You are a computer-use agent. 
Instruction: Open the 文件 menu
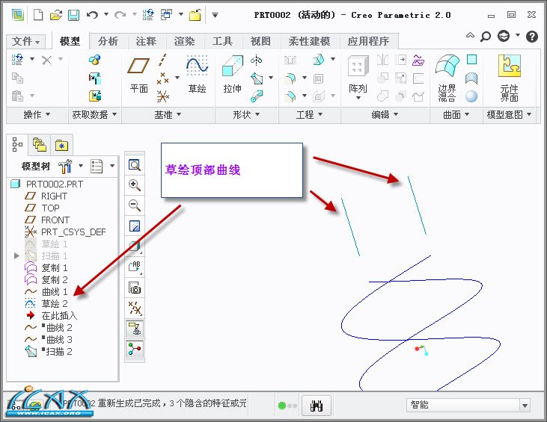(25, 41)
